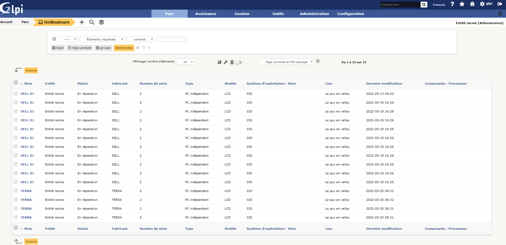Screen dimensions: 506x245
Task: Toggle the show trash switch
Action: [x=239, y=62]
